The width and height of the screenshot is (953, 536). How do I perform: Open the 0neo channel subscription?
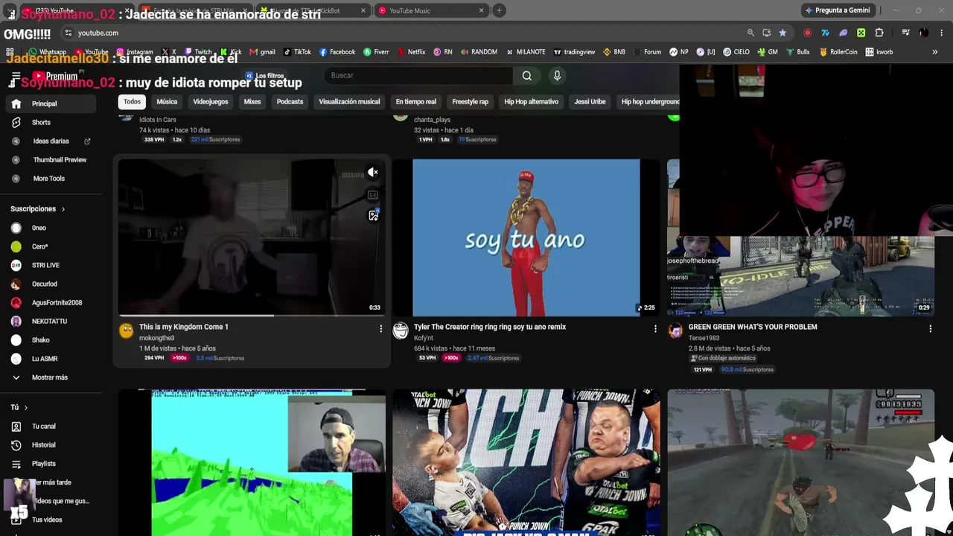[x=49, y=228]
